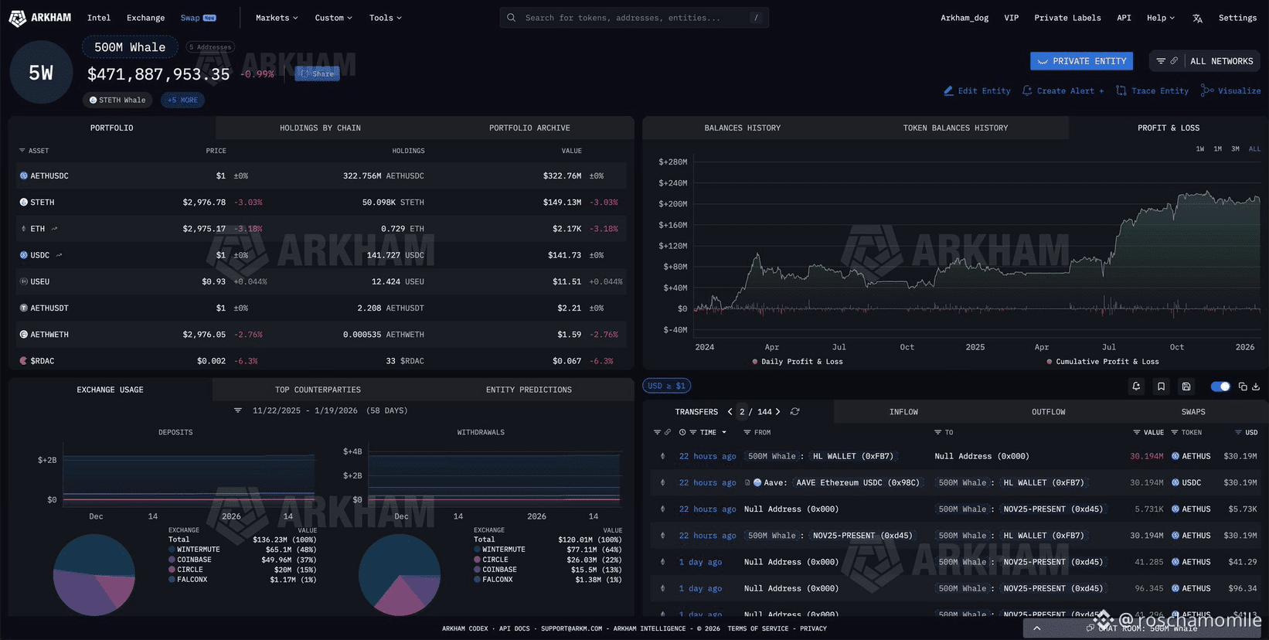
Task: Click the alert bell icon above transfers
Action: click(x=1136, y=386)
